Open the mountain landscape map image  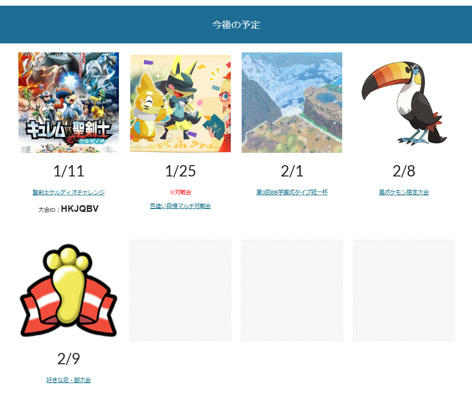[x=292, y=102]
